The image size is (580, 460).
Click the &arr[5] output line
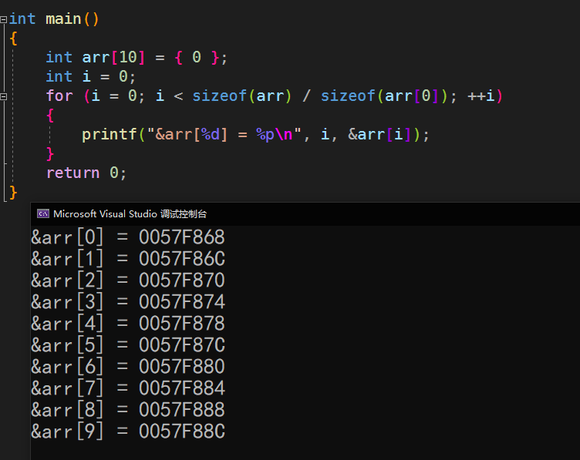(x=128, y=344)
